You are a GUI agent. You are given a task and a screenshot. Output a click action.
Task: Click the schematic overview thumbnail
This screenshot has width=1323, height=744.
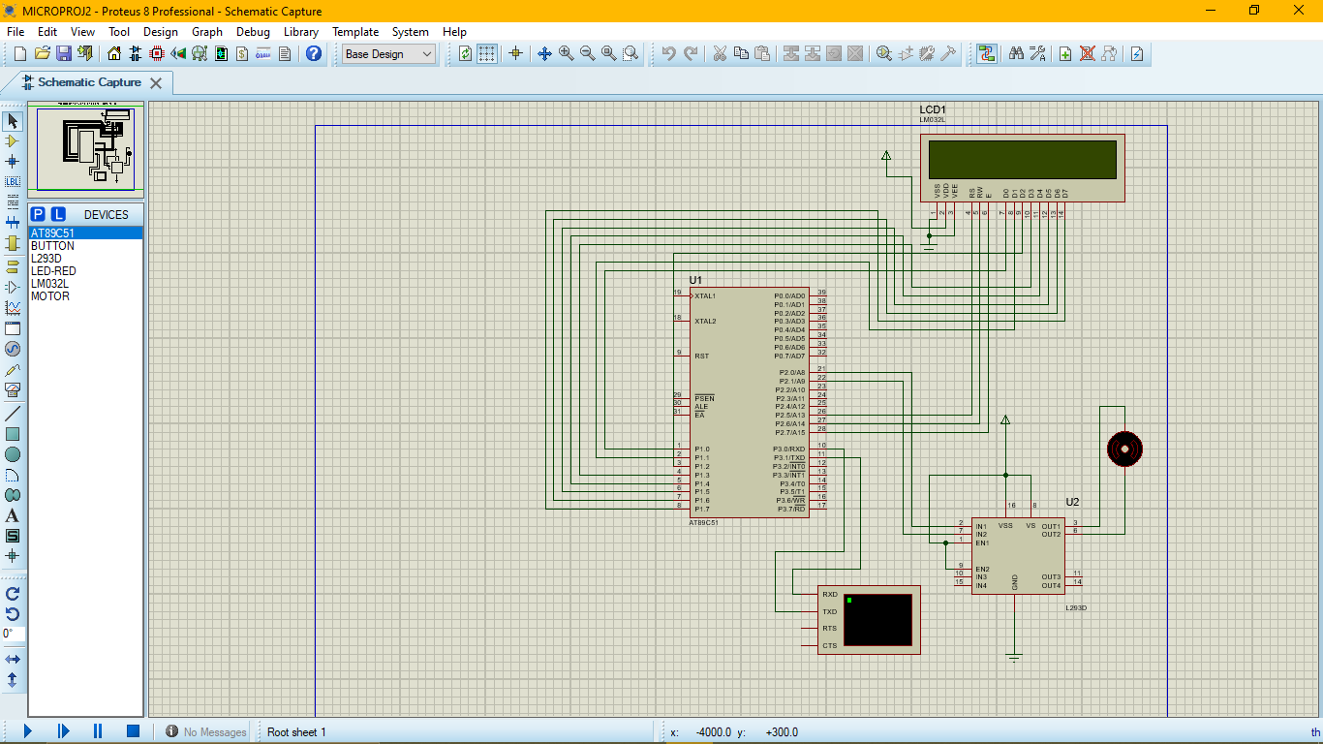(85, 148)
